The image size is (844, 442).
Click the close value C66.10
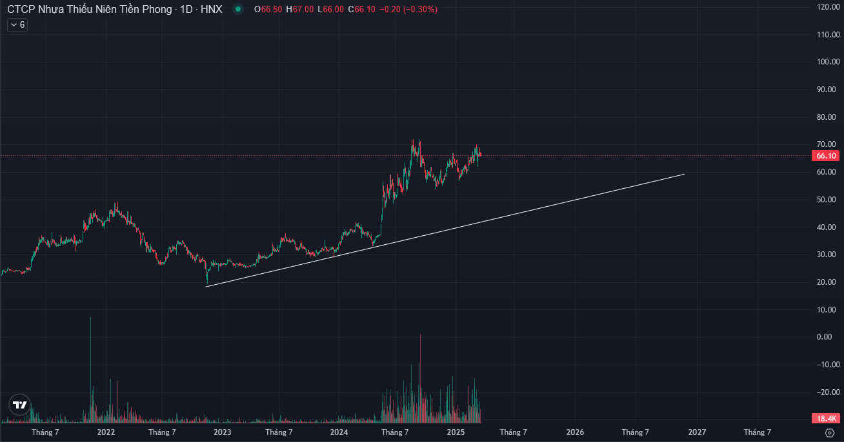(x=361, y=10)
